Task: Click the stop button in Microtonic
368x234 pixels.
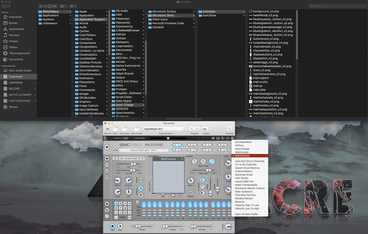Action: pyautogui.click(x=113, y=226)
